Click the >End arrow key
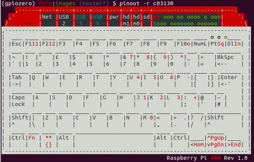Screen dimensions: 254x162 234,144
